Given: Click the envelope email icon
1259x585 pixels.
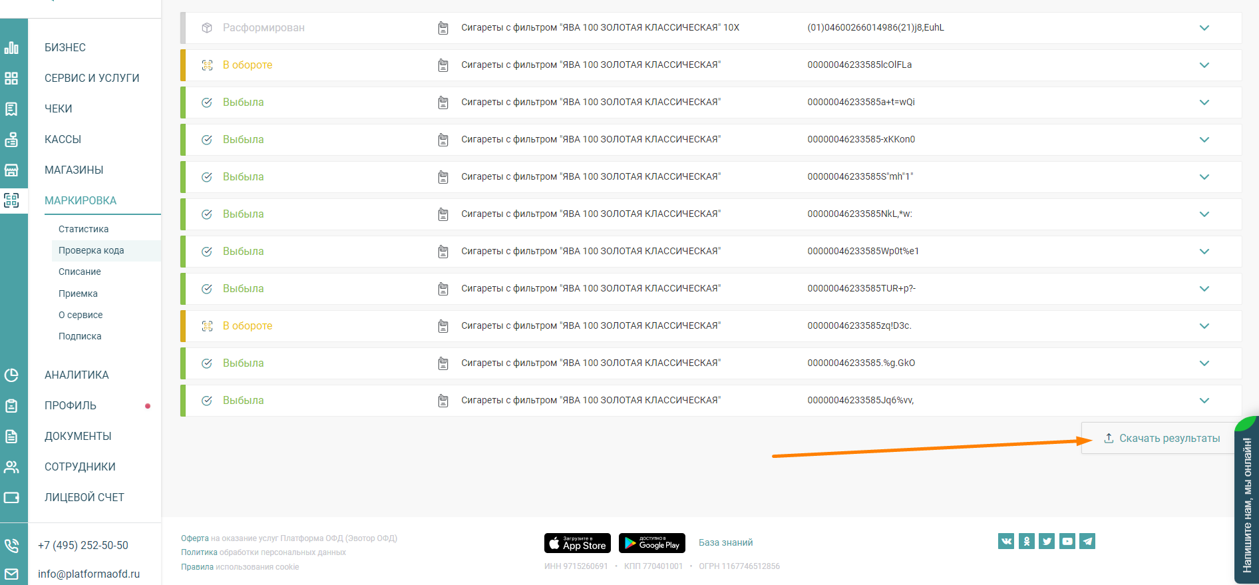Looking at the screenshot, I should point(11,574).
